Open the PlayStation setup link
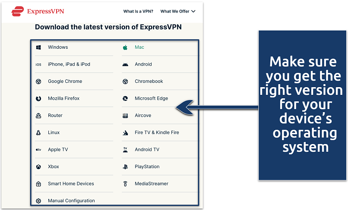Viewport: 348px width, 210px height. coord(147,167)
